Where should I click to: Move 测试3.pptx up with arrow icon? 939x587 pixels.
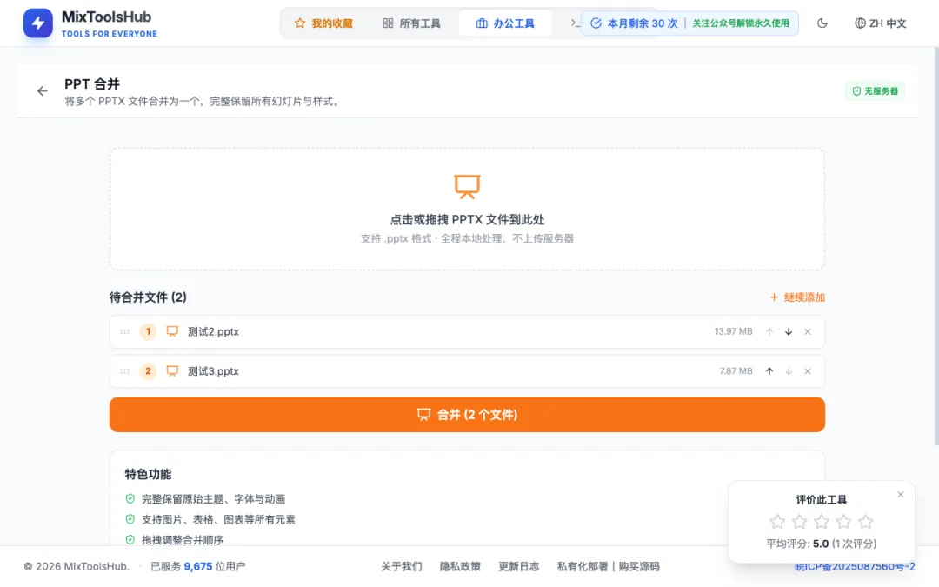point(769,371)
